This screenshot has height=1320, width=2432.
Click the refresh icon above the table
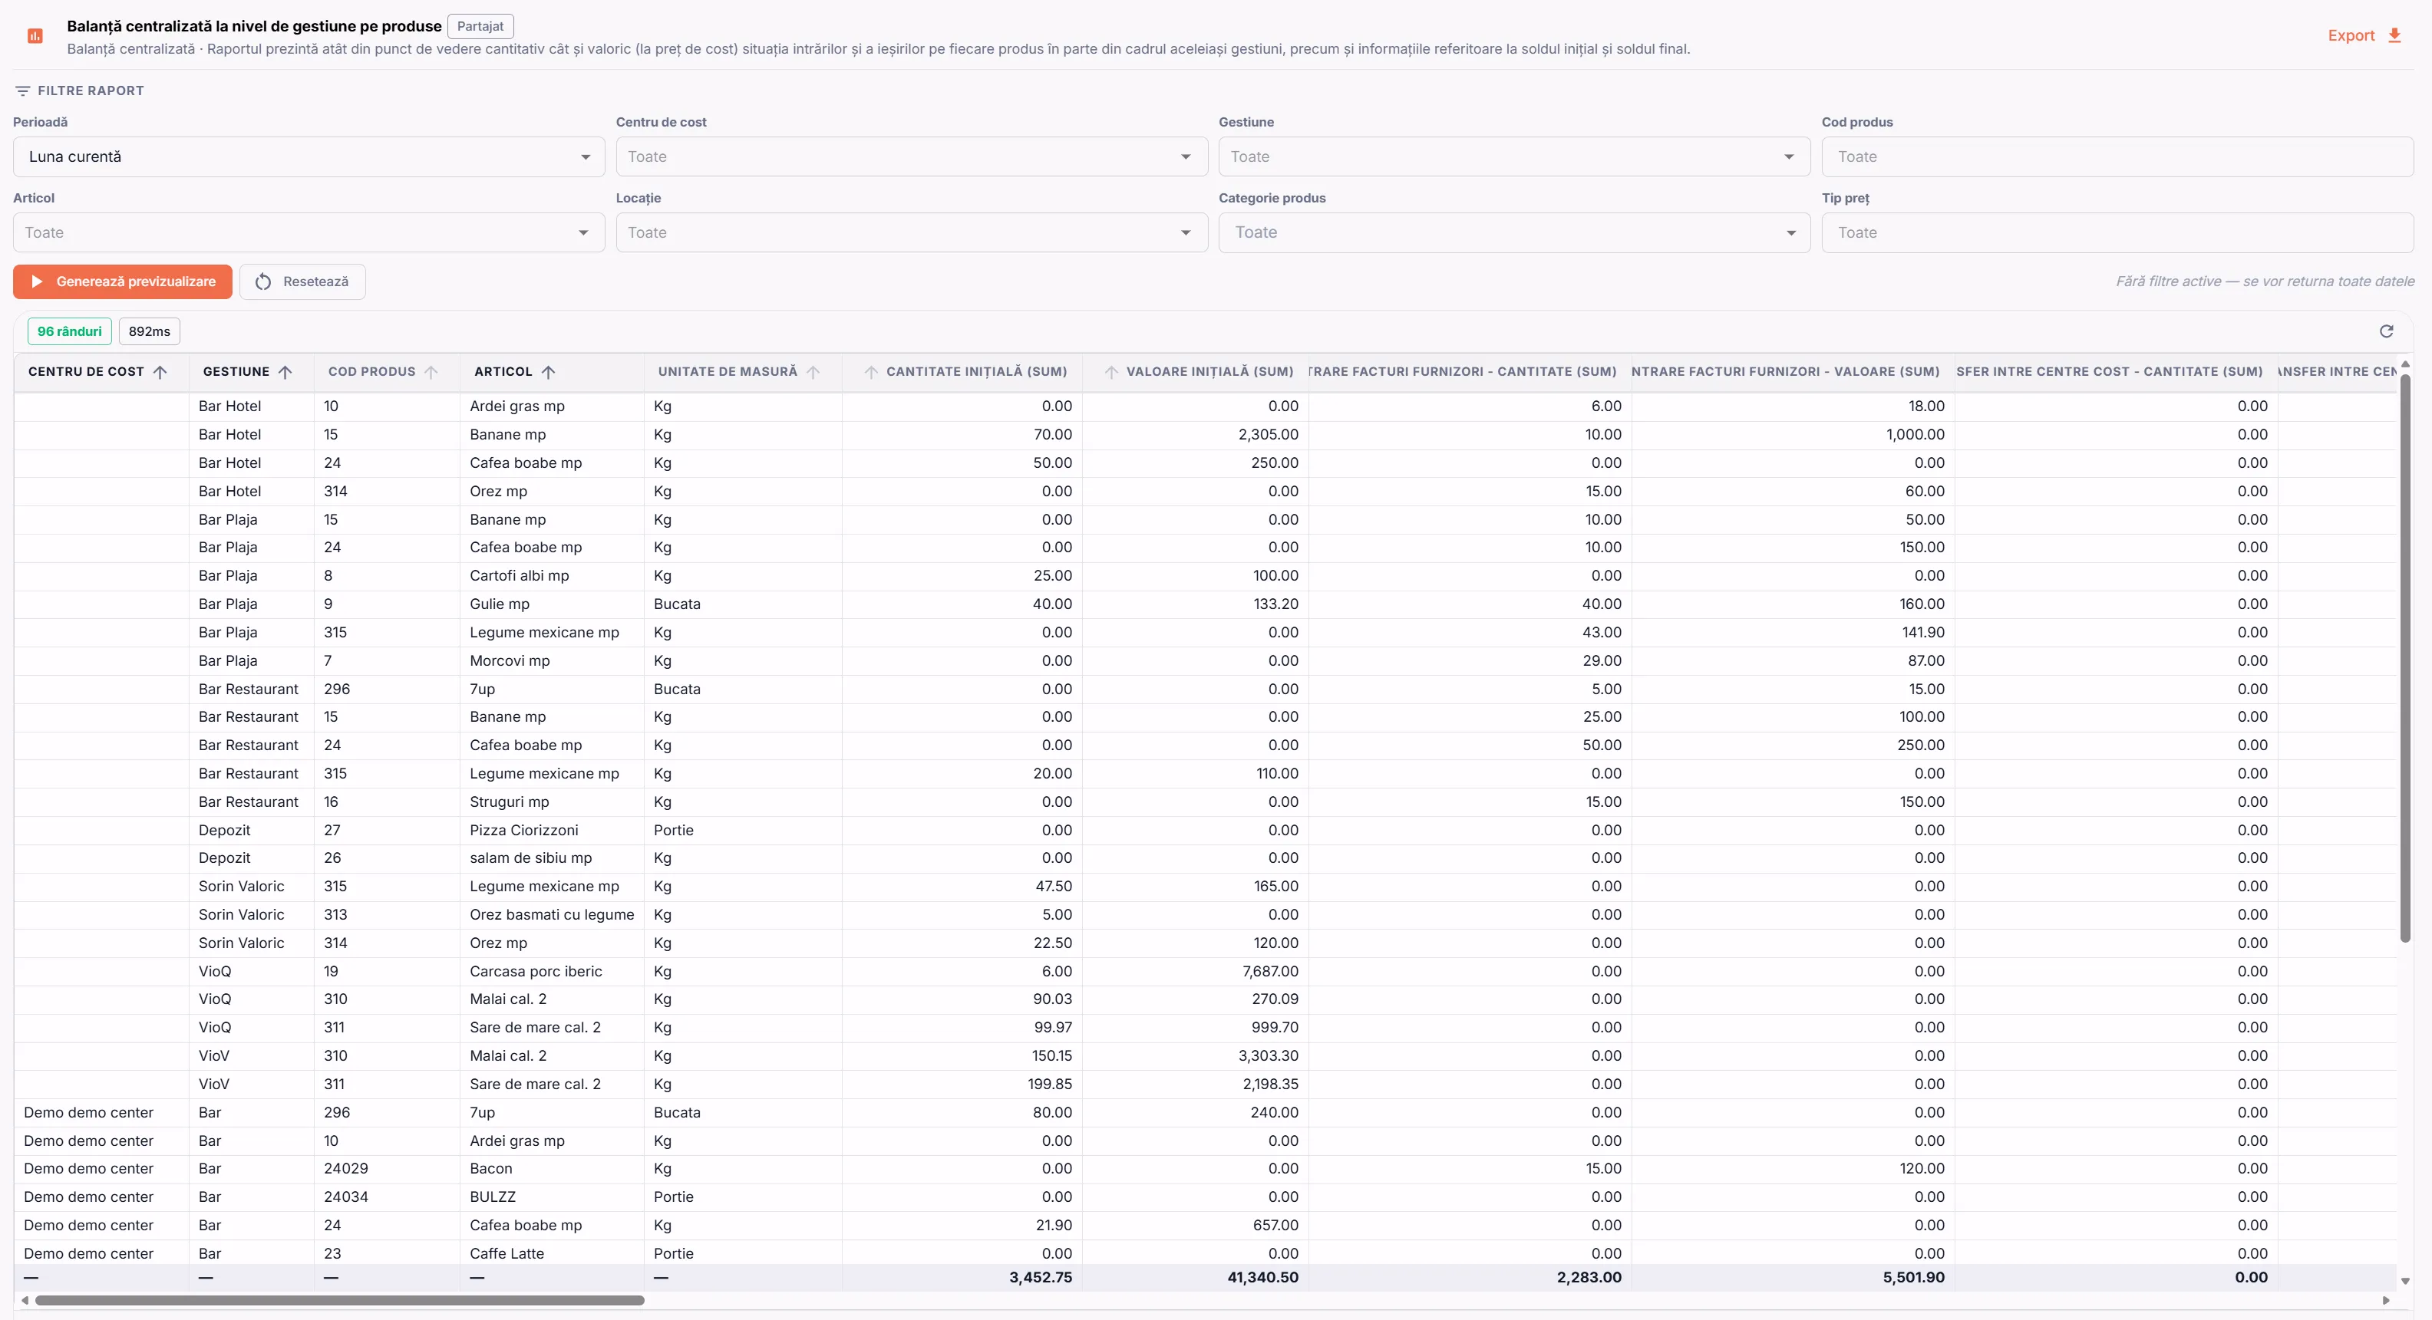coord(2386,331)
